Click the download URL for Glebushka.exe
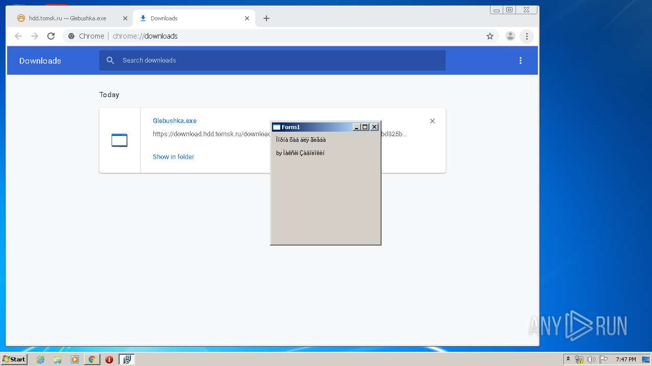The width and height of the screenshot is (652, 366). tap(280, 134)
